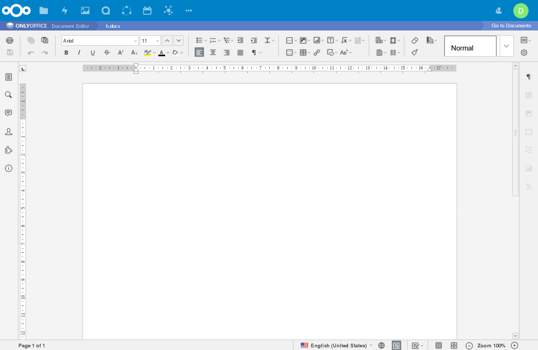Screen dimensions: 538x350
Task: Open the File menu in left sidebar
Action: (x=8, y=77)
